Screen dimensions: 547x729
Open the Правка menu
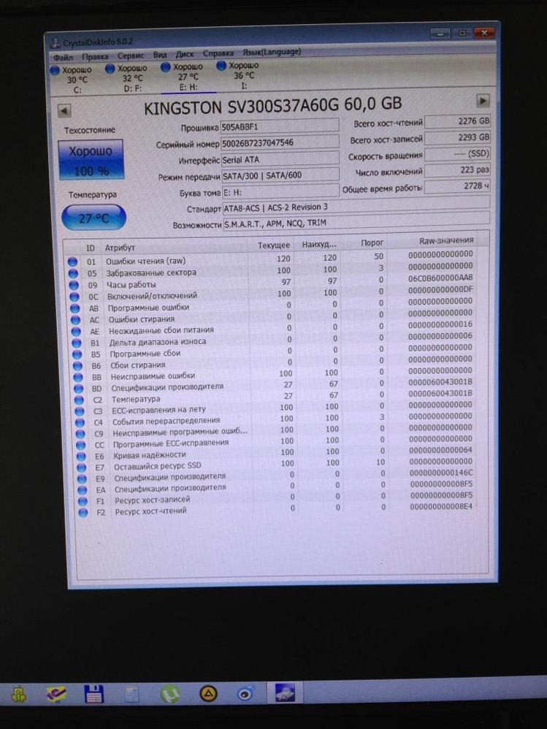(x=95, y=57)
